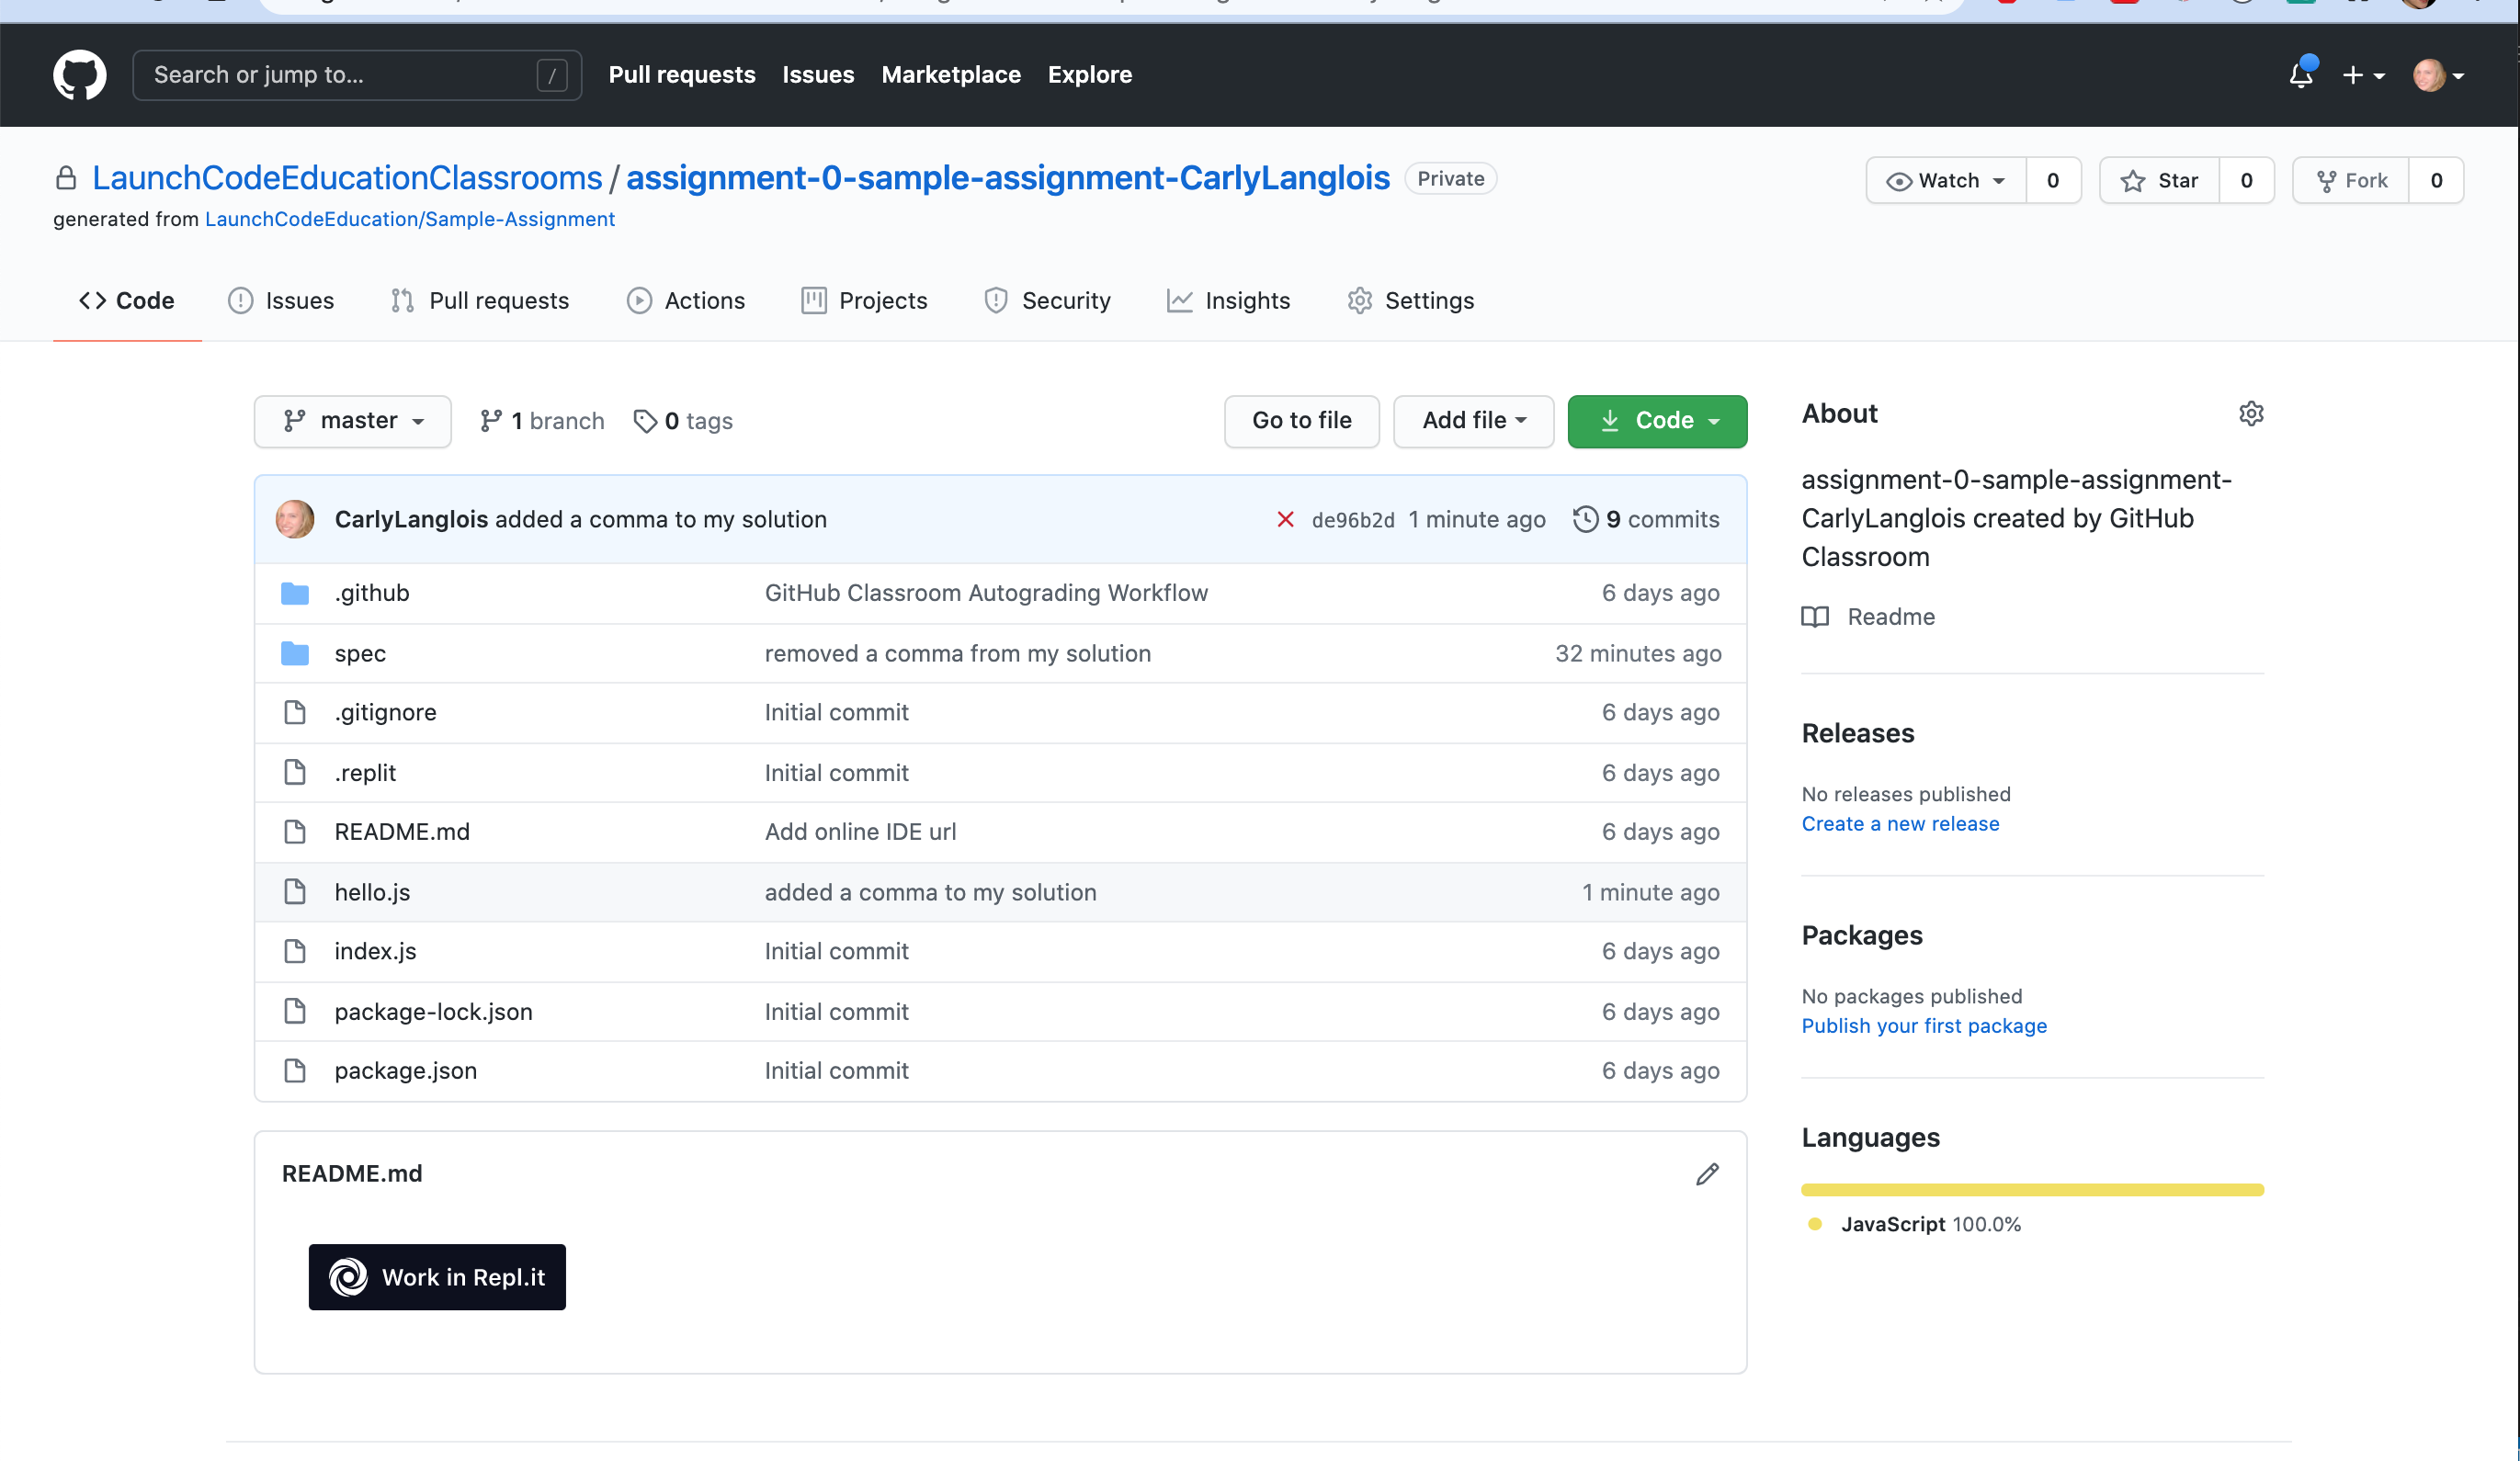Open the 9 commits history

1646,519
